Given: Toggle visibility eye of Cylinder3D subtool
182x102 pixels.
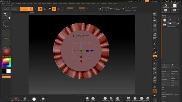Looking at the screenshot, I should pos(178,19).
